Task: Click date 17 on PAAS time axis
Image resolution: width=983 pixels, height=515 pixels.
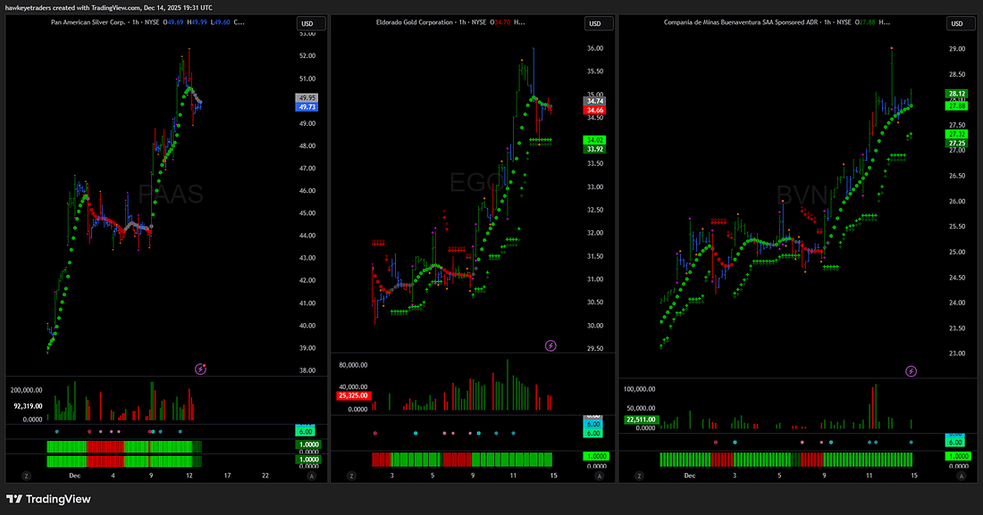Action: coord(227,476)
